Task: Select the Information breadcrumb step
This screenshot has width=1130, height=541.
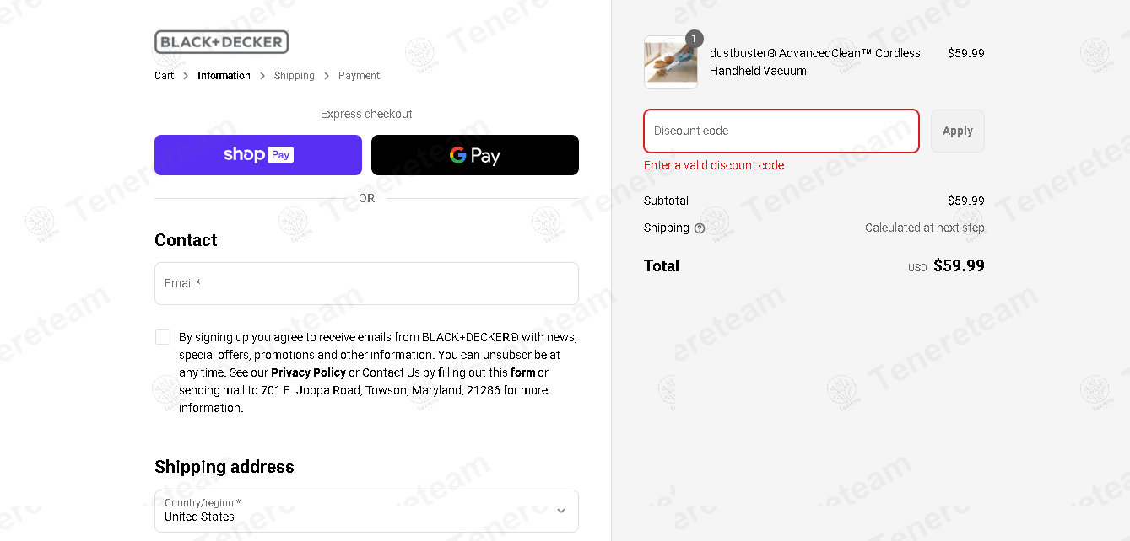Action: pos(224,76)
